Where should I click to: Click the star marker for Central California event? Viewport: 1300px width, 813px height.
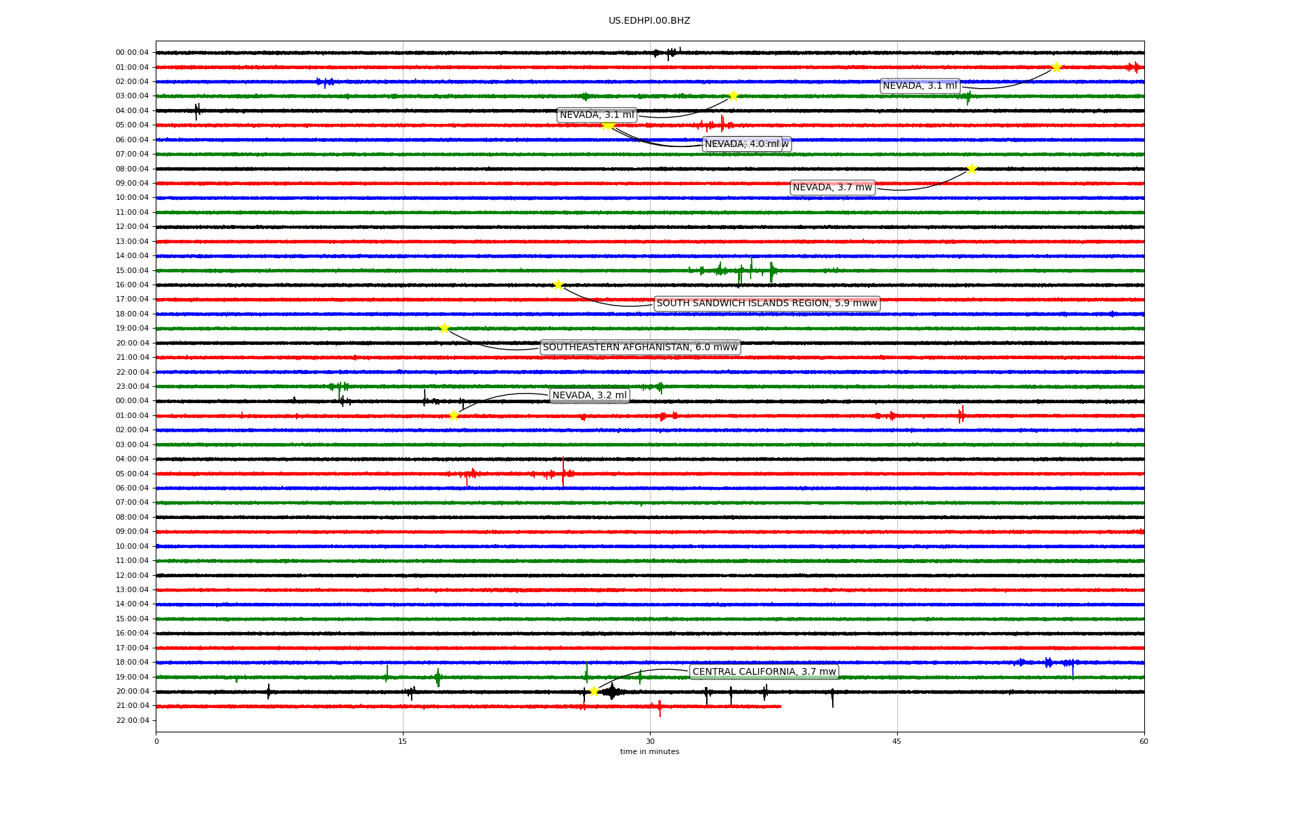pos(594,691)
